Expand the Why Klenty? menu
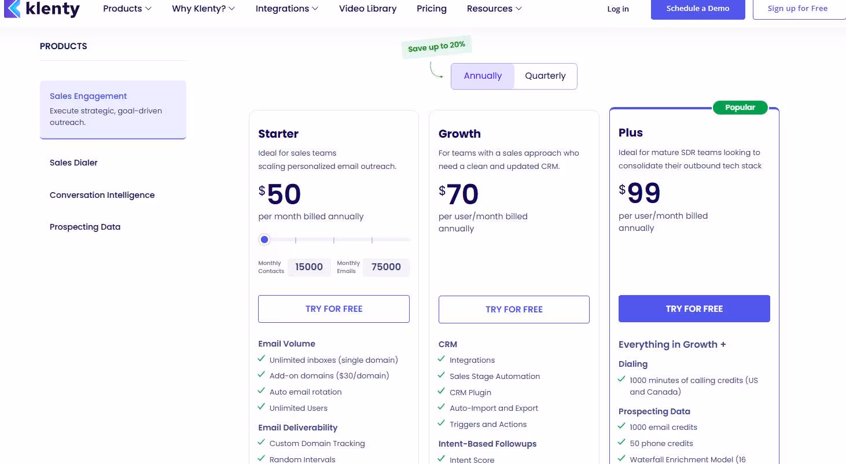The width and height of the screenshot is (846, 464). click(x=204, y=9)
